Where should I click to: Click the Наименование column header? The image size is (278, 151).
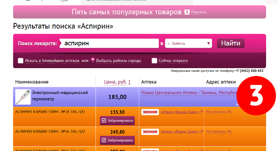pos(32,82)
